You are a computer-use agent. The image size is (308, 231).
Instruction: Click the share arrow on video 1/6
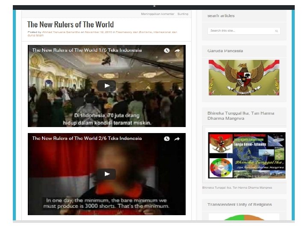pos(177,50)
